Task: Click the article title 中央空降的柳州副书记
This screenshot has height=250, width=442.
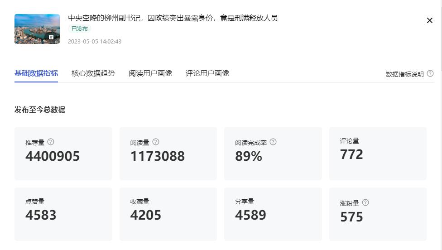Action: (173, 18)
